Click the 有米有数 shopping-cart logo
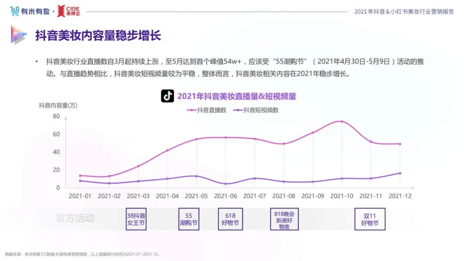The height and width of the screenshot is (261, 464). click(30, 11)
